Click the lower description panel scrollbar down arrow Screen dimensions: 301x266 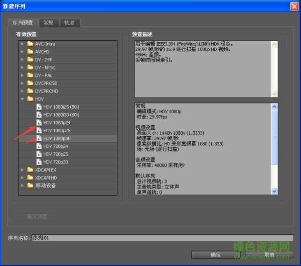274,191
